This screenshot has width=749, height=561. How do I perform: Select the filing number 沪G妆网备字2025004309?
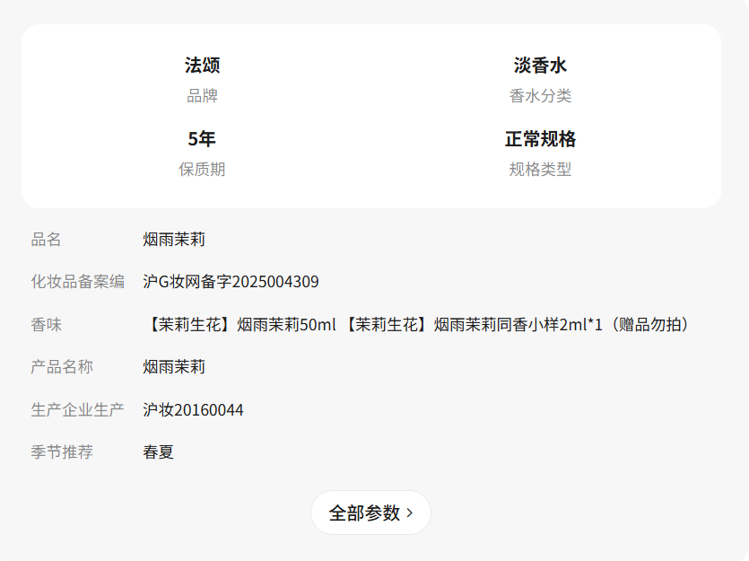coord(231,282)
